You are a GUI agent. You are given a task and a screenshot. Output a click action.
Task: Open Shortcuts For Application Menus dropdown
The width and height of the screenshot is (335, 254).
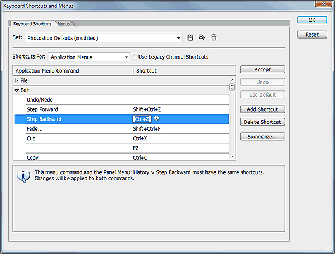[x=89, y=57]
